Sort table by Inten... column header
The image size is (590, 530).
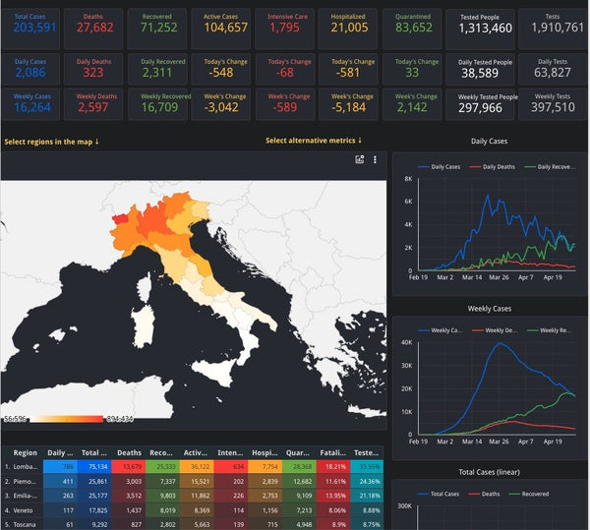coord(230,453)
